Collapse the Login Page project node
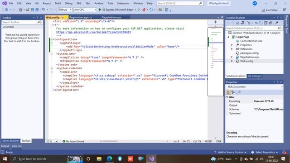The image size is (290, 163). point(228,37)
